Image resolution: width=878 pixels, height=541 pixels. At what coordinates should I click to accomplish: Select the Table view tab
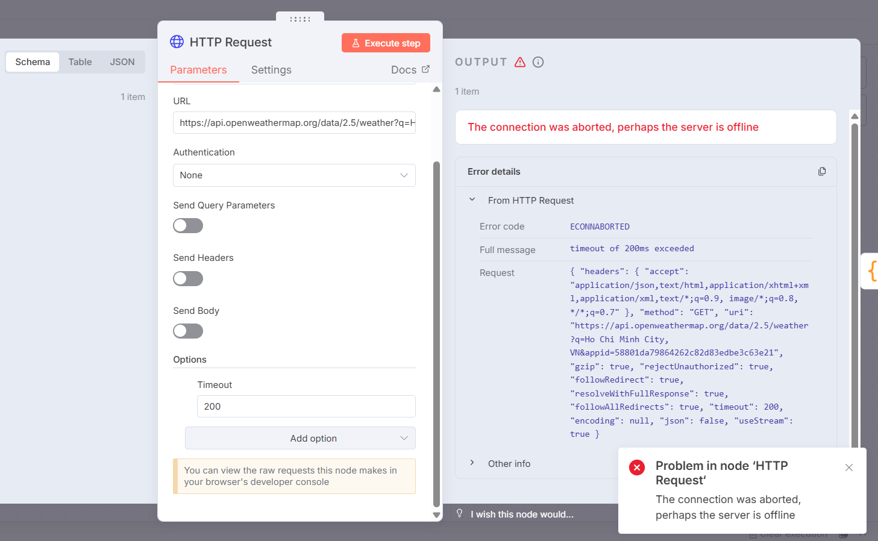point(80,62)
